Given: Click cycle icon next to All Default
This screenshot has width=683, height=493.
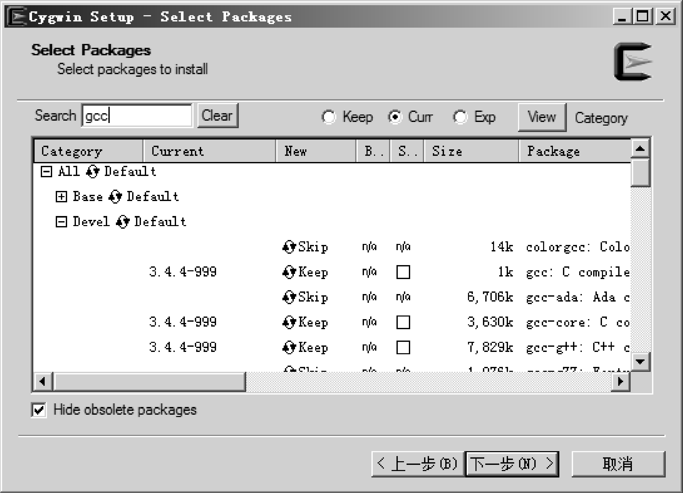Looking at the screenshot, I should (92, 172).
